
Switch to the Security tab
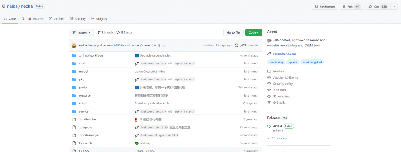tap(78, 19)
